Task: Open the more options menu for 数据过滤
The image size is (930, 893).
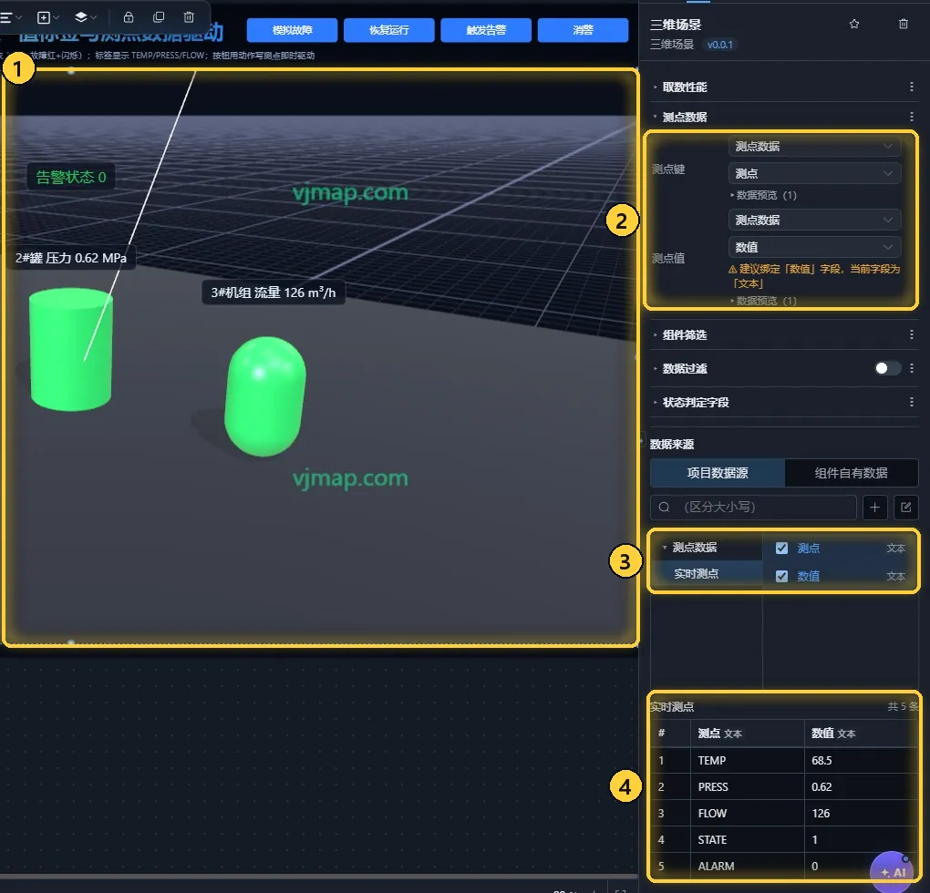Action: click(x=912, y=368)
